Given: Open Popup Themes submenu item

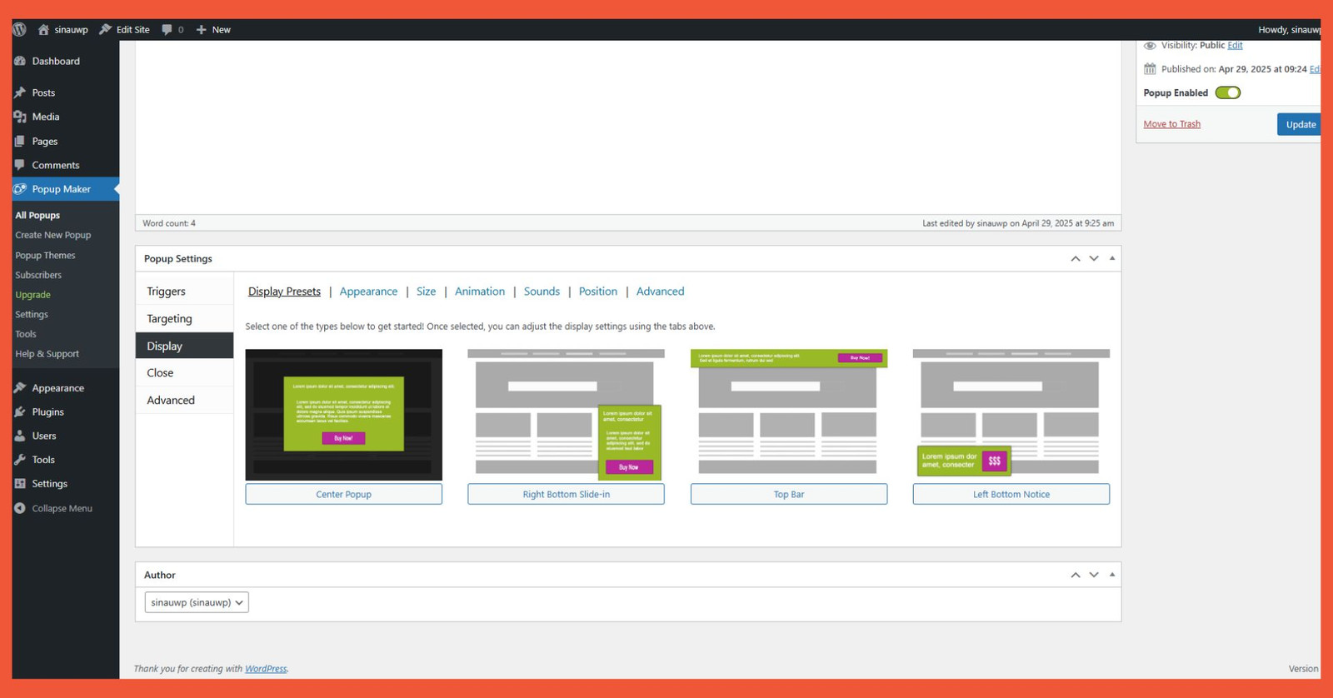Looking at the screenshot, I should 45,256.
